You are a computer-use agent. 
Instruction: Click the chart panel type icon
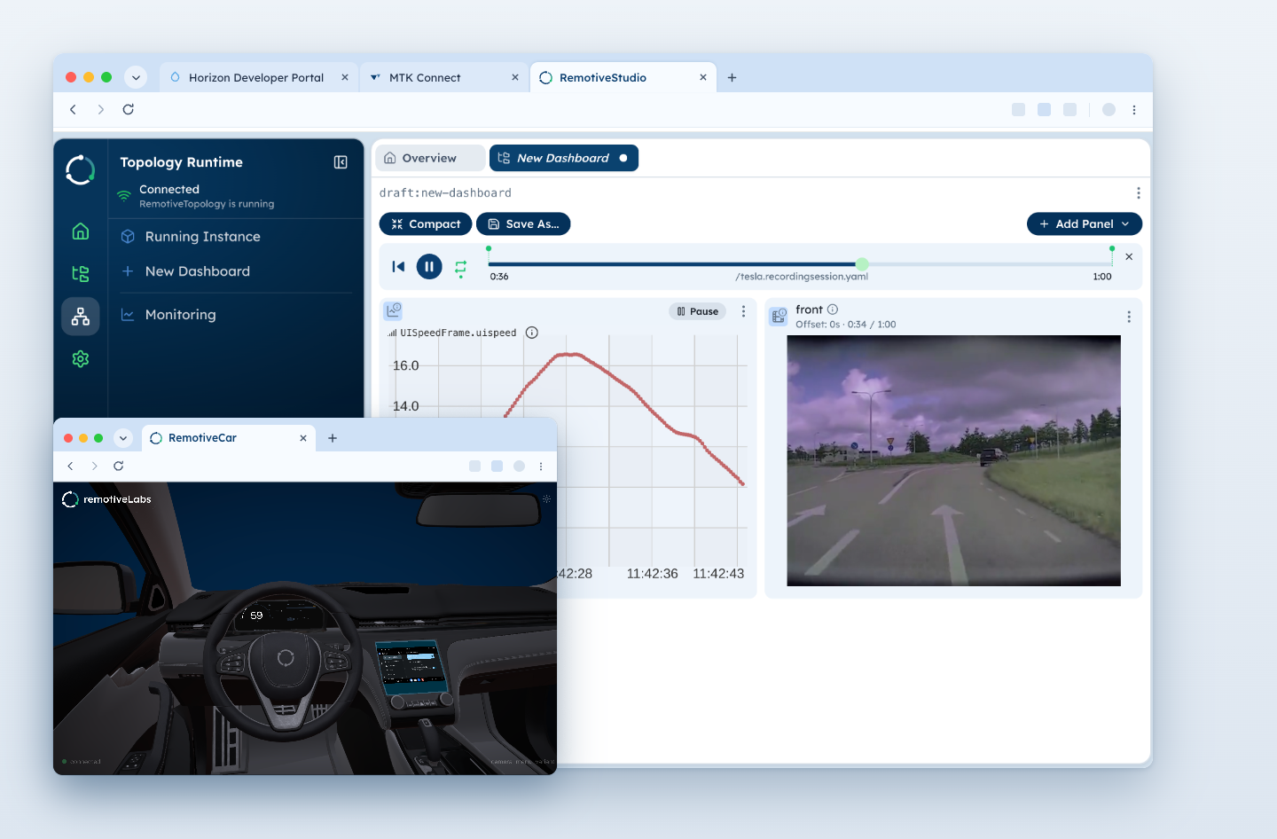tap(393, 311)
